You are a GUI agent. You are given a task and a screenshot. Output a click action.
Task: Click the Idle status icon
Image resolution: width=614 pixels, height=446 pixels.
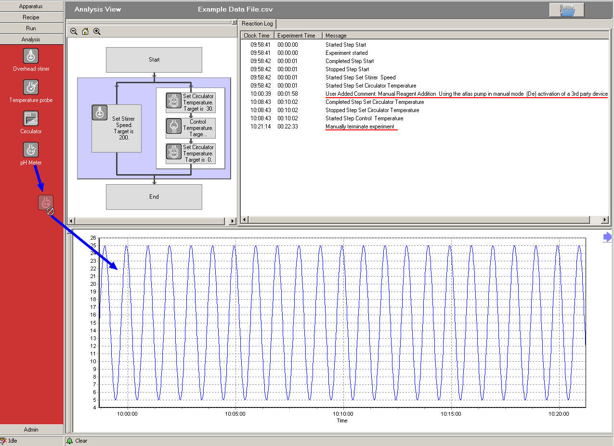pyautogui.click(x=4, y=440)
